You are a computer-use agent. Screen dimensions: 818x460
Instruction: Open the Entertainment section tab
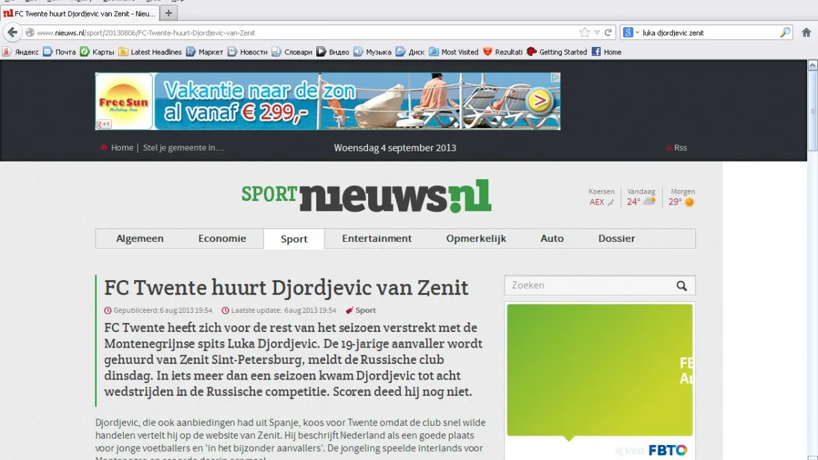[377, 239]
